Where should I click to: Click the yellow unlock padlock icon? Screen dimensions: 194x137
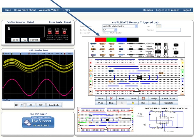[132, 103]
